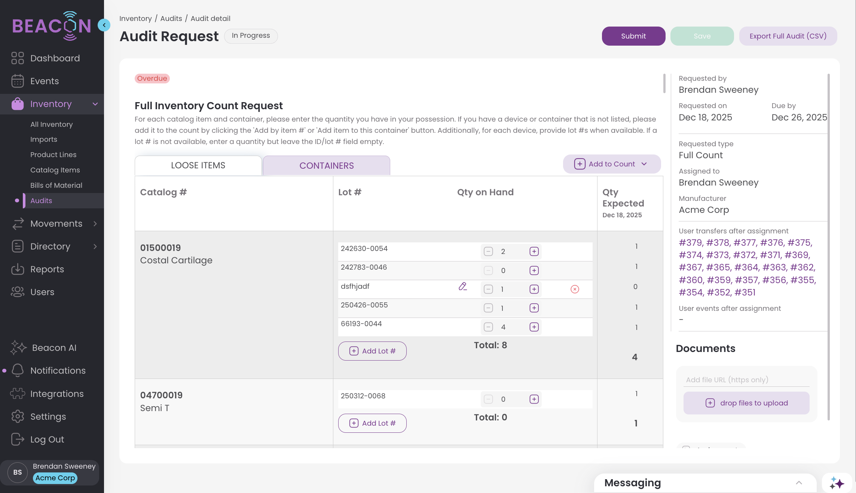Increase quantity for lot 242630-0054

(x=534, y=251)
